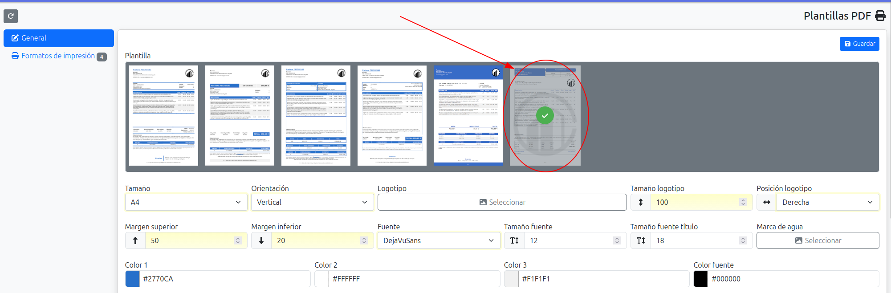Open the Formatos de impresión tab
Screen dimensions: 891x293
[x=58, y=56]
